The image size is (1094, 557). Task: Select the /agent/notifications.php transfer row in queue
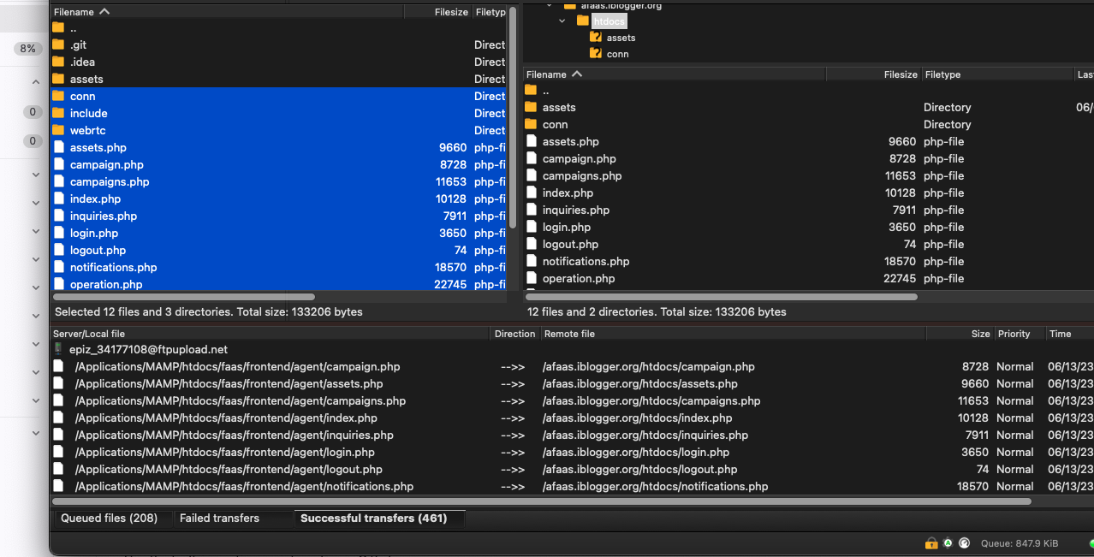[572, 486]
